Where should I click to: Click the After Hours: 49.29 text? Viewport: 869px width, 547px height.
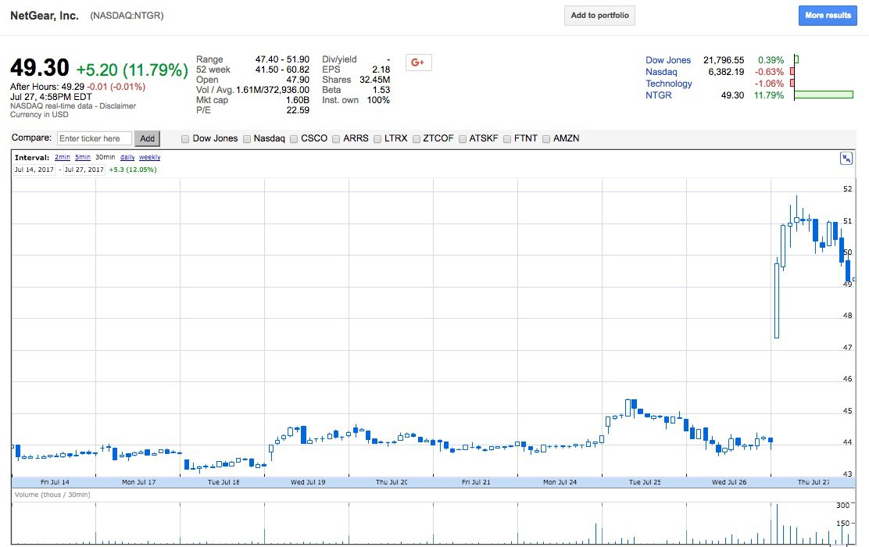[47, 87]
